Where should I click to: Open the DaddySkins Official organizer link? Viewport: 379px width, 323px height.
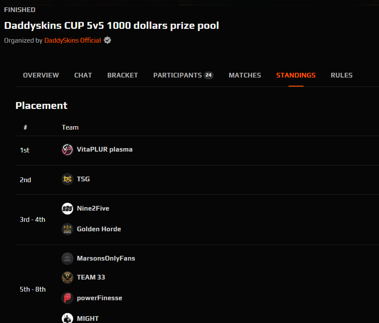coord(73,40)
